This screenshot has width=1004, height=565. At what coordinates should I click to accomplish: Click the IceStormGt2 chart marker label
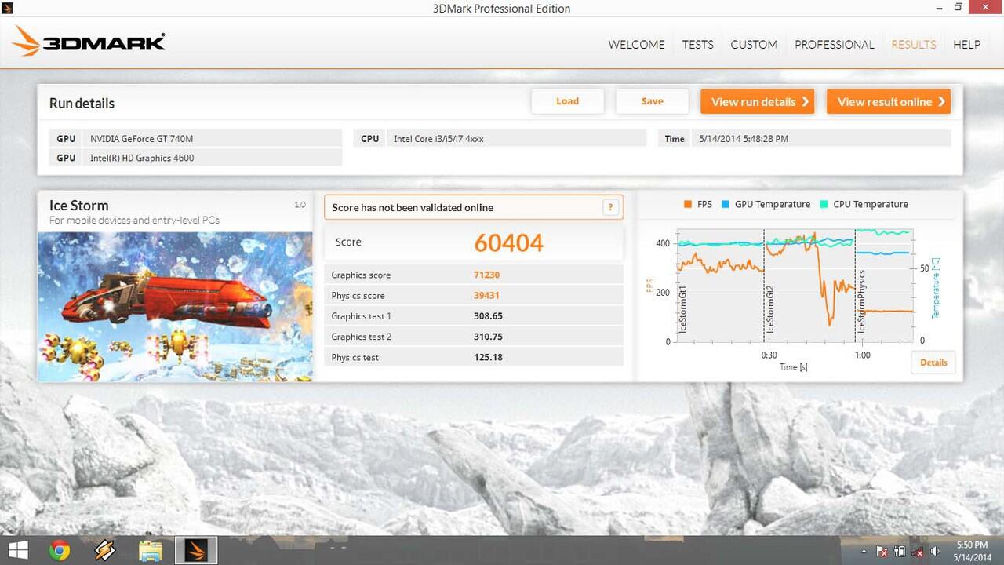(x=770, y=309)
